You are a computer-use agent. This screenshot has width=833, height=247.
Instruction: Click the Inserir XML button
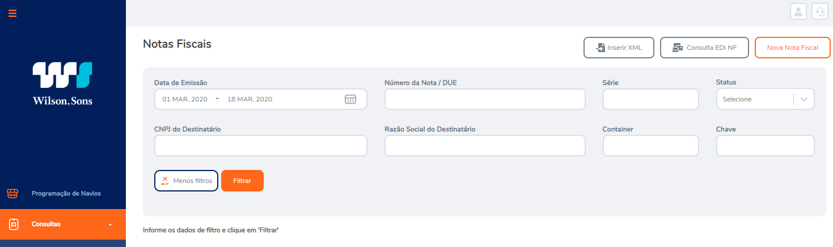click(619, 48)
